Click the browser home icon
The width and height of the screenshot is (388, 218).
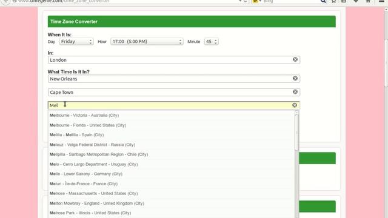368,1
